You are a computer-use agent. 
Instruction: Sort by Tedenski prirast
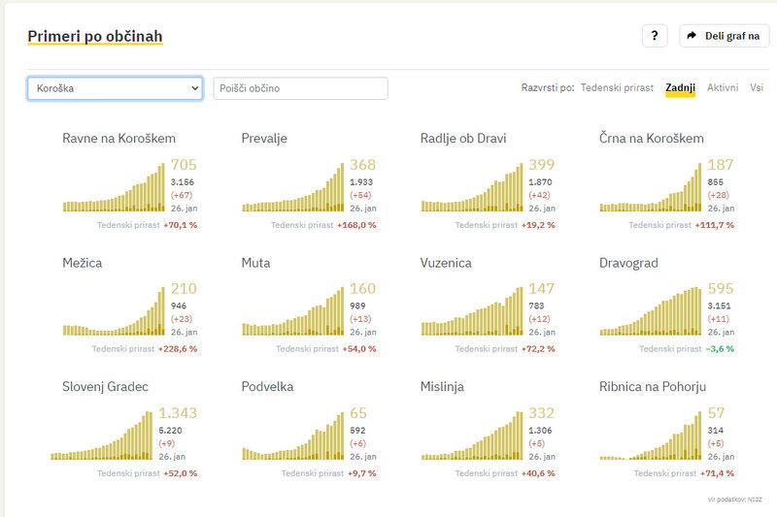pyautogui.click(x=617, y=88)
